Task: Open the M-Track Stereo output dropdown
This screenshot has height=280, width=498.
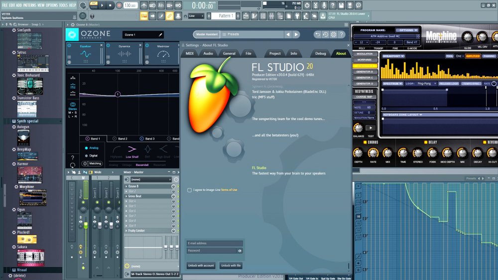Action: (155, 274)
